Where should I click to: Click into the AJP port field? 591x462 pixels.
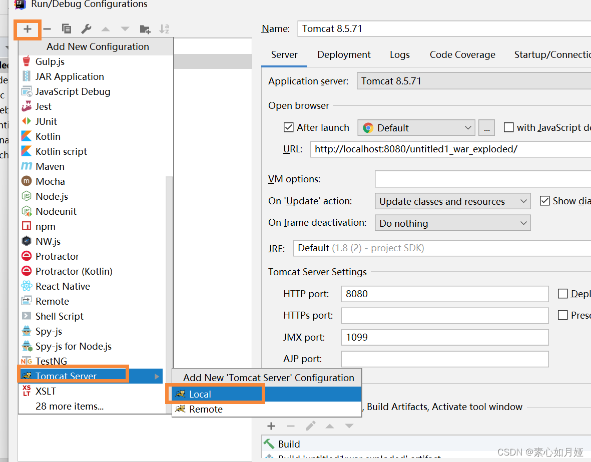point(445,359)
